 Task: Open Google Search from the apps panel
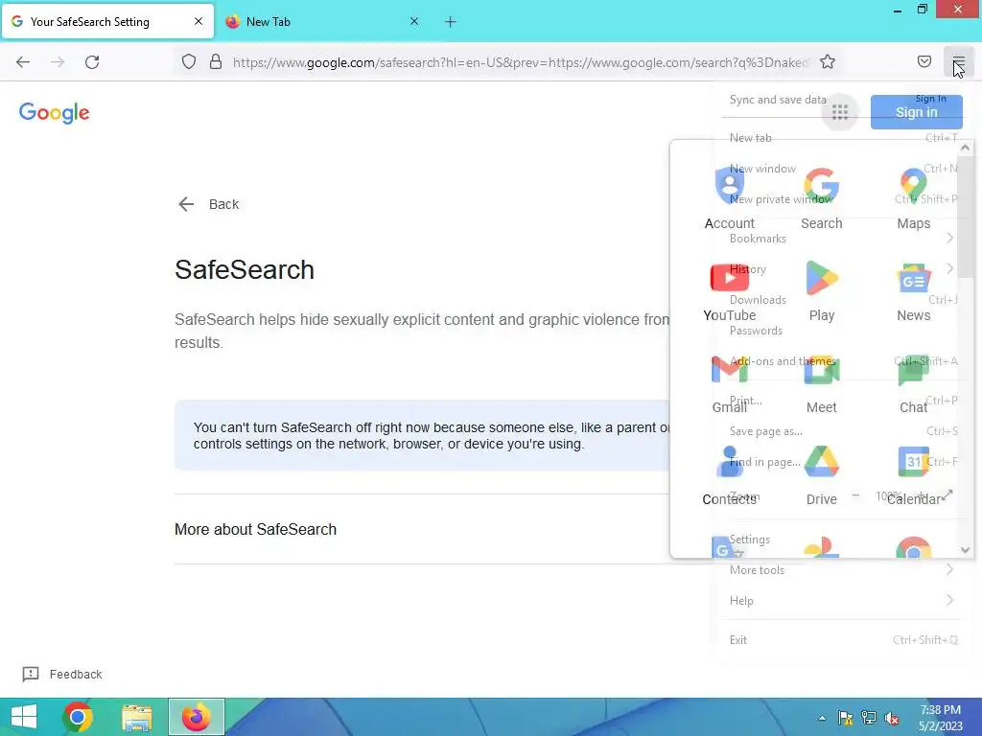(822, 198)
